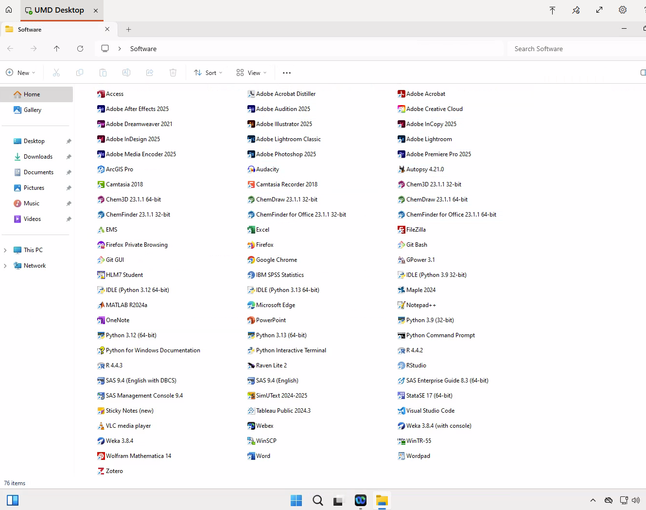
Task: Select the StataSE 17 (64-bit) icon
Action: 425,396
